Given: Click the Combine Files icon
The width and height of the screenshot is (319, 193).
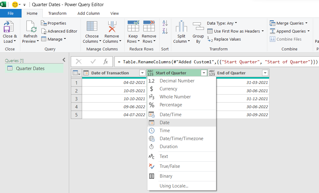Looking at the screenshot, I should pyautogui.click(x=273, y=39).
